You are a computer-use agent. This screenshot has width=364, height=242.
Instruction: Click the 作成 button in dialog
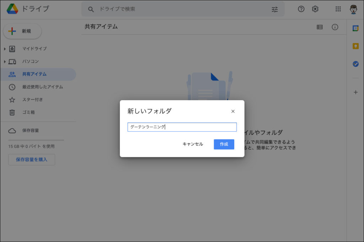click(x=224, y=144)
